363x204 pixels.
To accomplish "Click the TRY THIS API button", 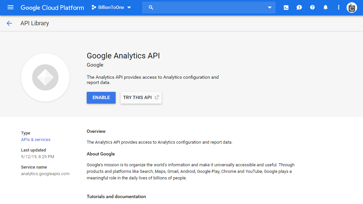I will [141, 98].
